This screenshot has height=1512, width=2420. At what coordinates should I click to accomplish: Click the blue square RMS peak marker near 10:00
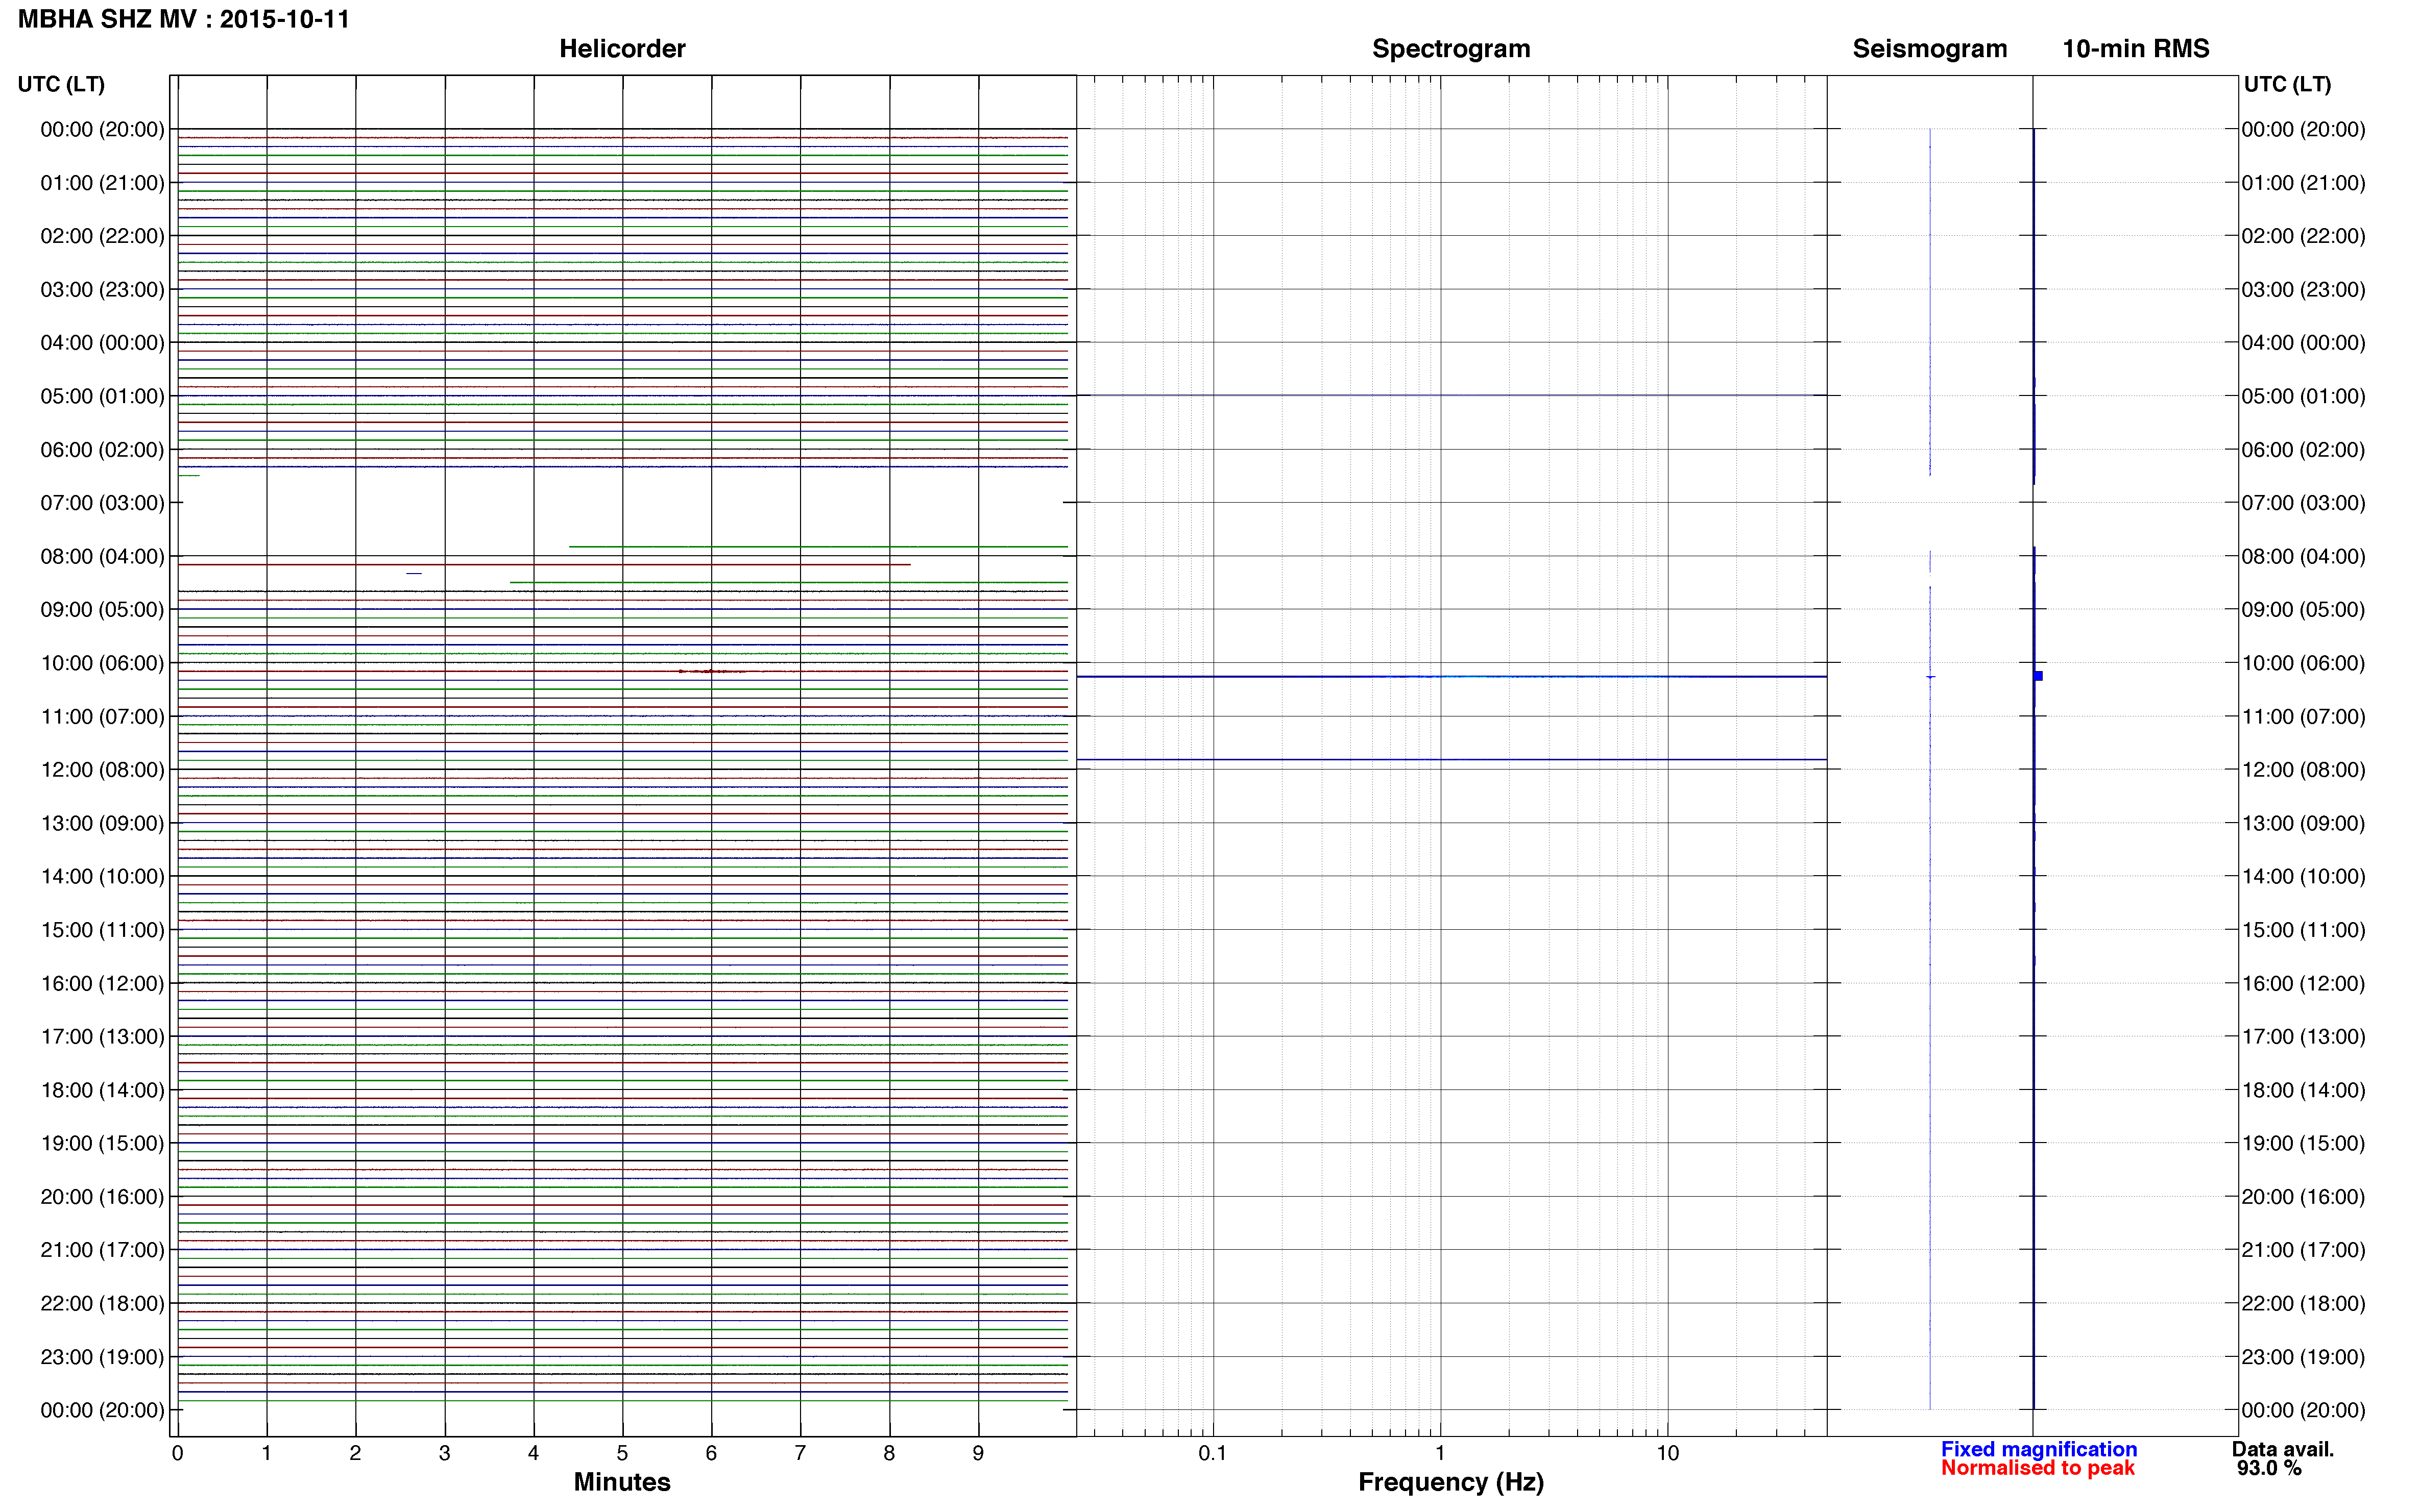pos(2038,676)
